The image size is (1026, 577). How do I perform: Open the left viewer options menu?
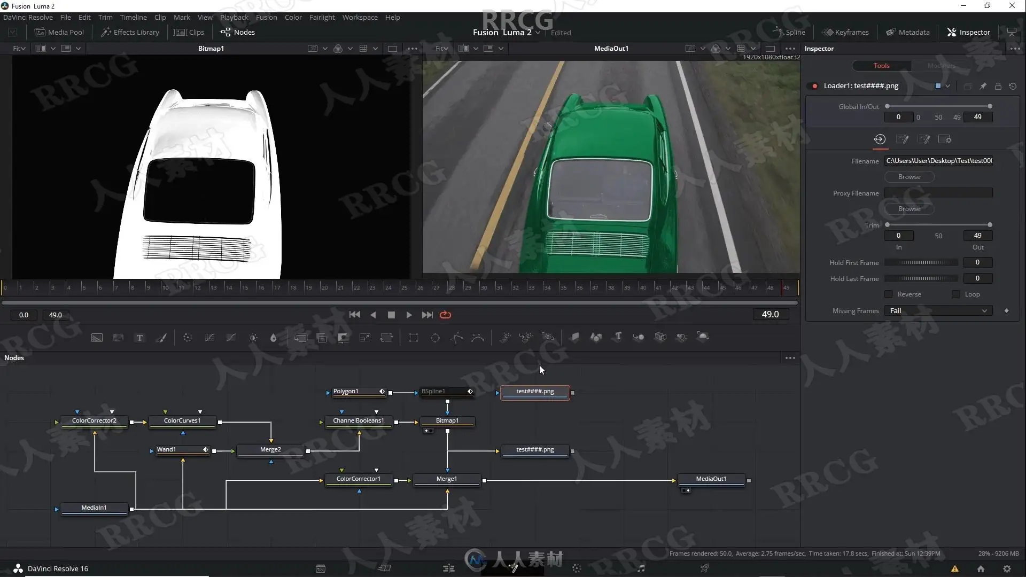click(413, 49)
